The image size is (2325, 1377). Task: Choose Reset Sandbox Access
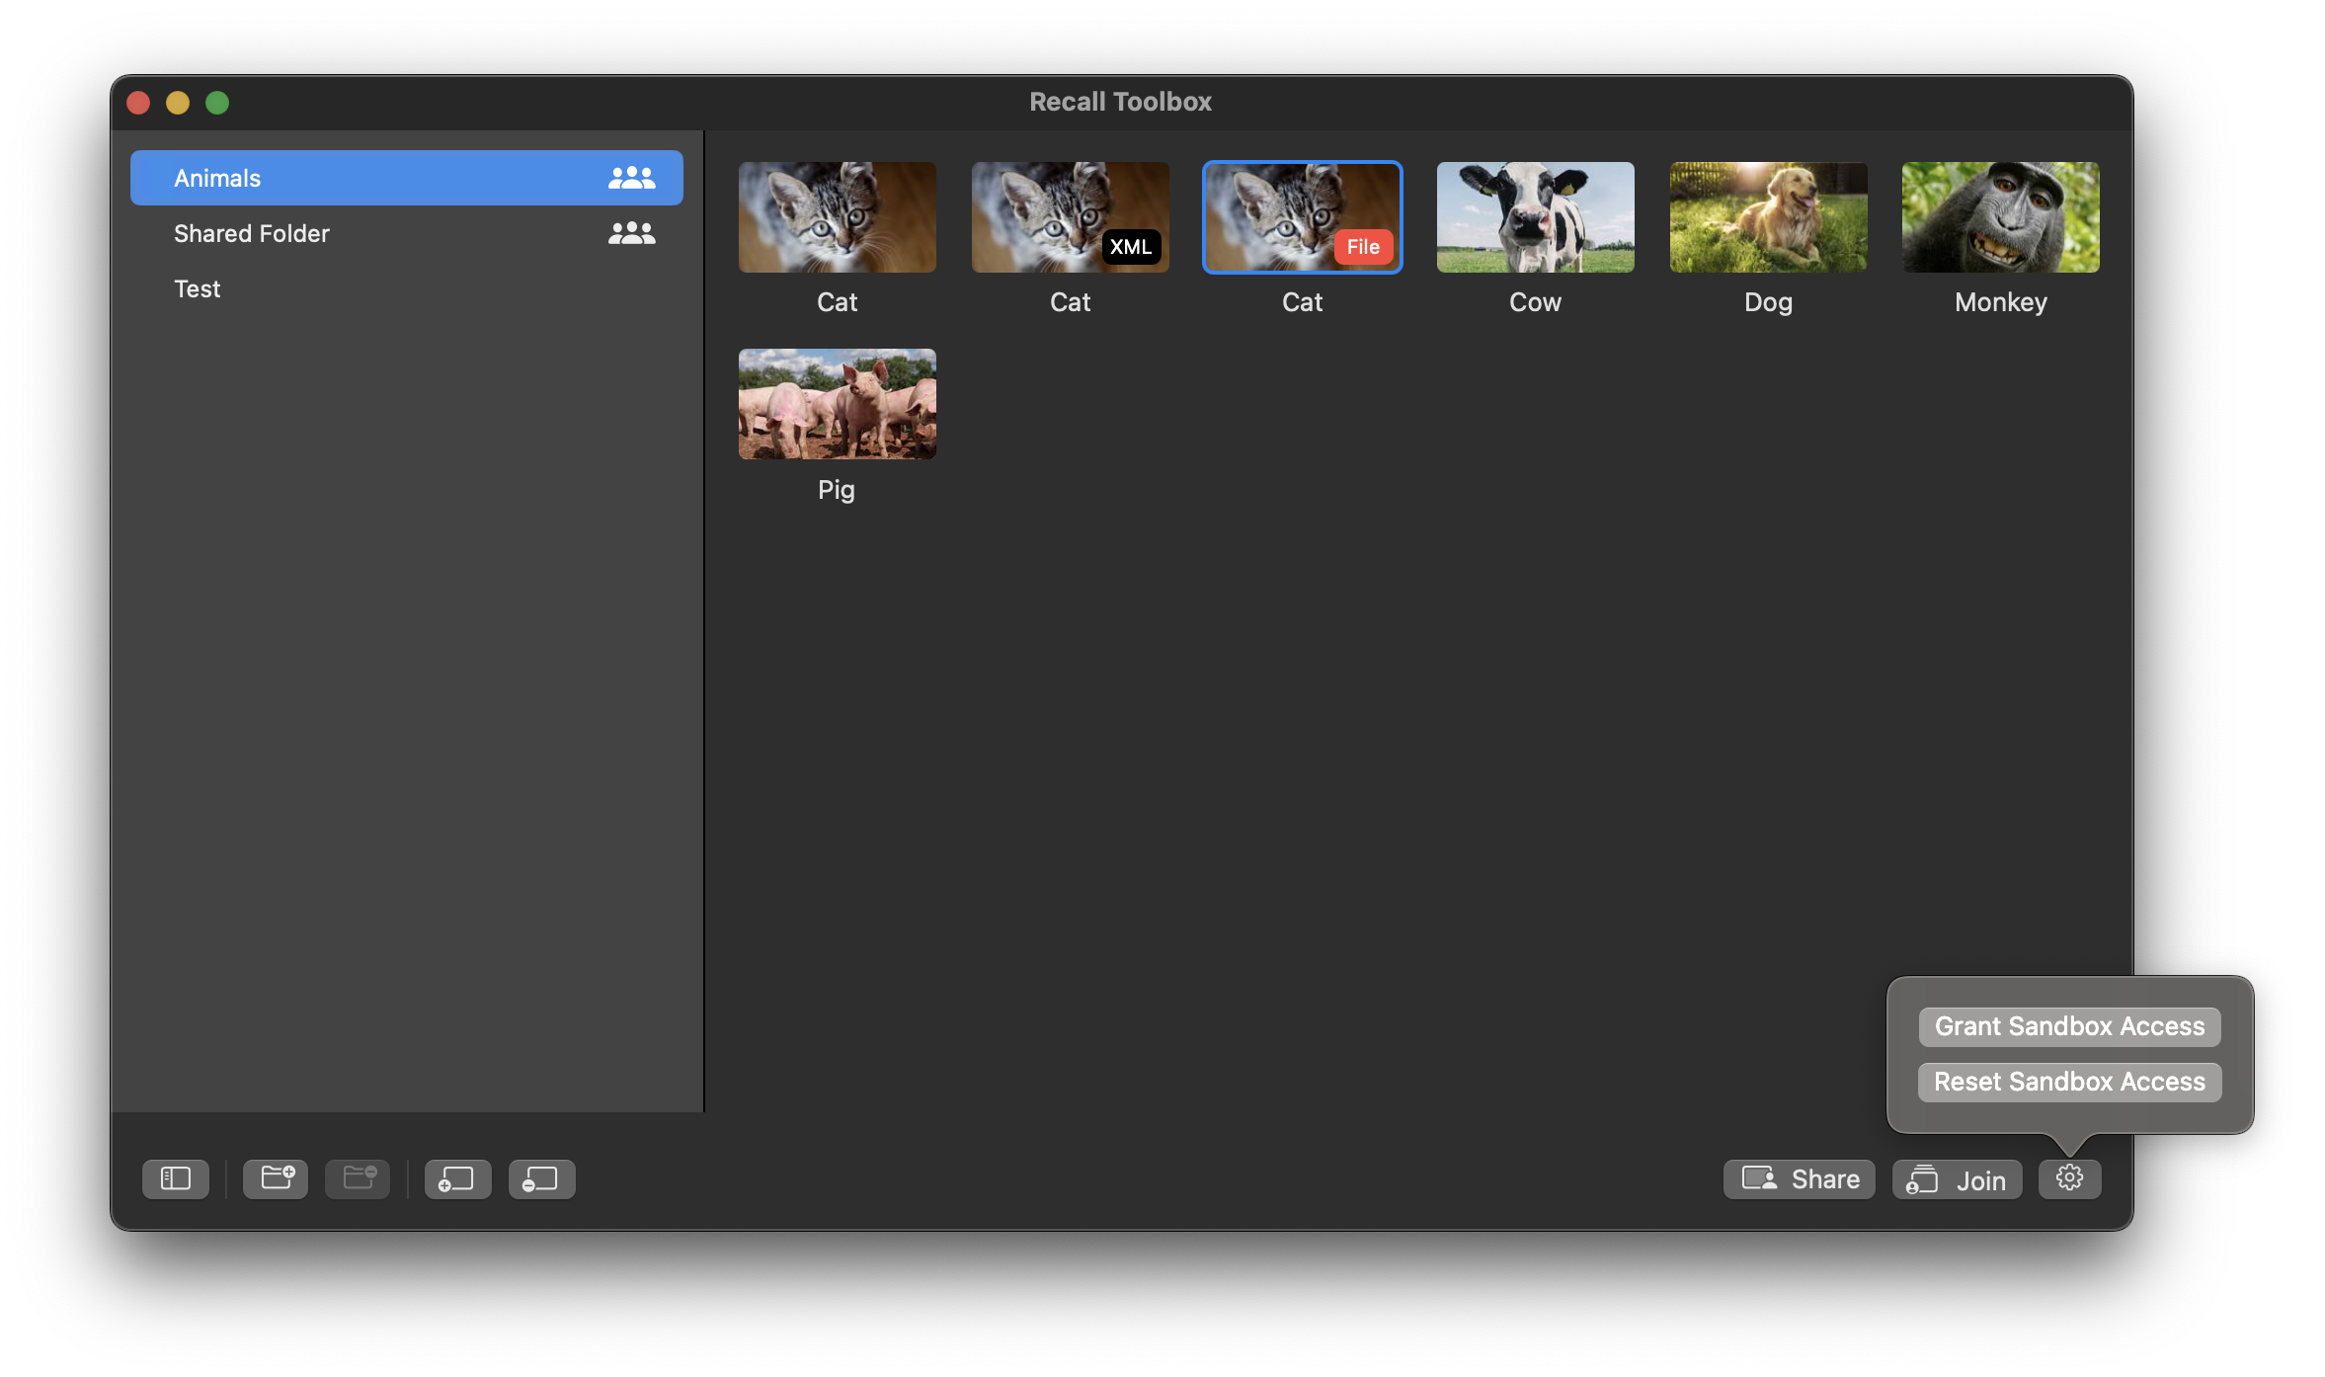[2069, 1082]
